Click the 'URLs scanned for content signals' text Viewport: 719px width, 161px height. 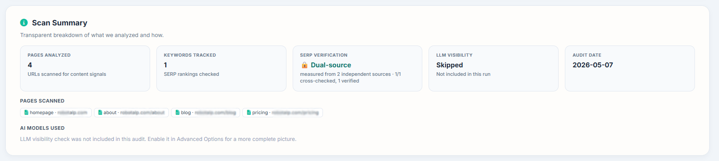[67, 74]
